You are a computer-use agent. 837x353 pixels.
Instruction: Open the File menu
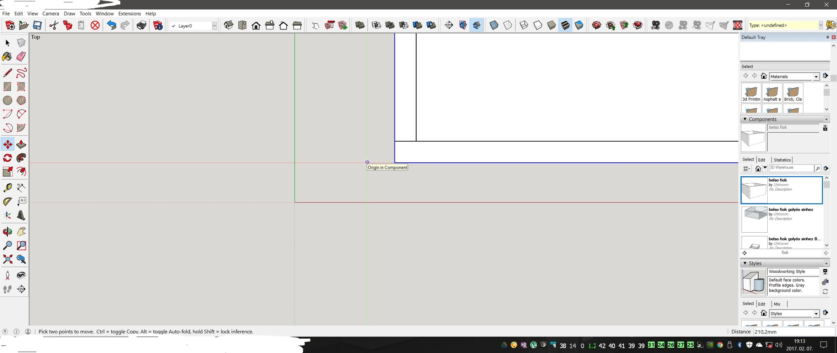(x=6, y=14)
